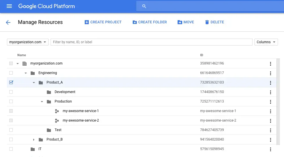Select the Test folder checkbox
The height and width of the screenshot is (157, 284).
pyautogui.click(x=11, y=130)
